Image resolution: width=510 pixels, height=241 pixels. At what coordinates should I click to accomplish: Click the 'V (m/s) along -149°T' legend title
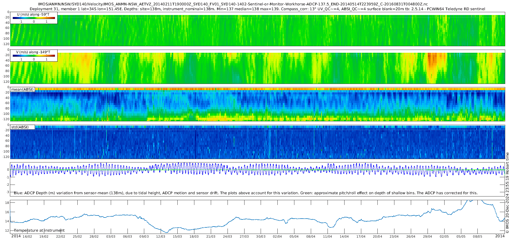tap(33, 52)
